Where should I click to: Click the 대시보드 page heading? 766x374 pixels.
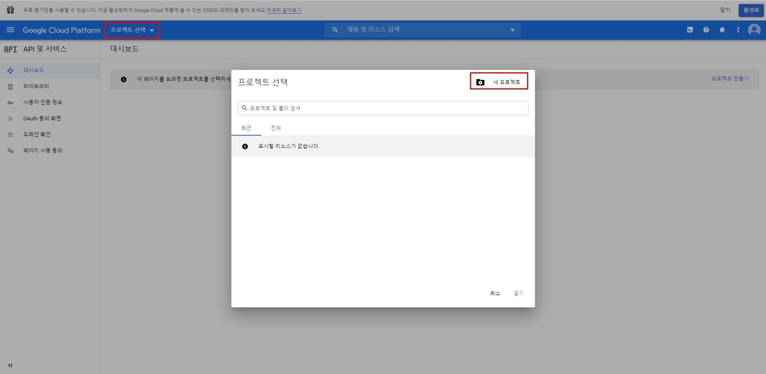[125, 49]
